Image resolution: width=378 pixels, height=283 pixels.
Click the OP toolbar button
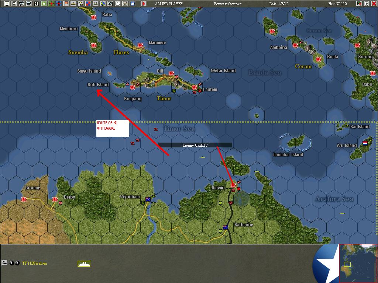[x=118, y=4]
